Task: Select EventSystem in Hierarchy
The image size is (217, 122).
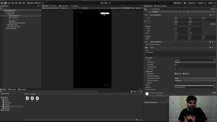Action: (12, 28)
